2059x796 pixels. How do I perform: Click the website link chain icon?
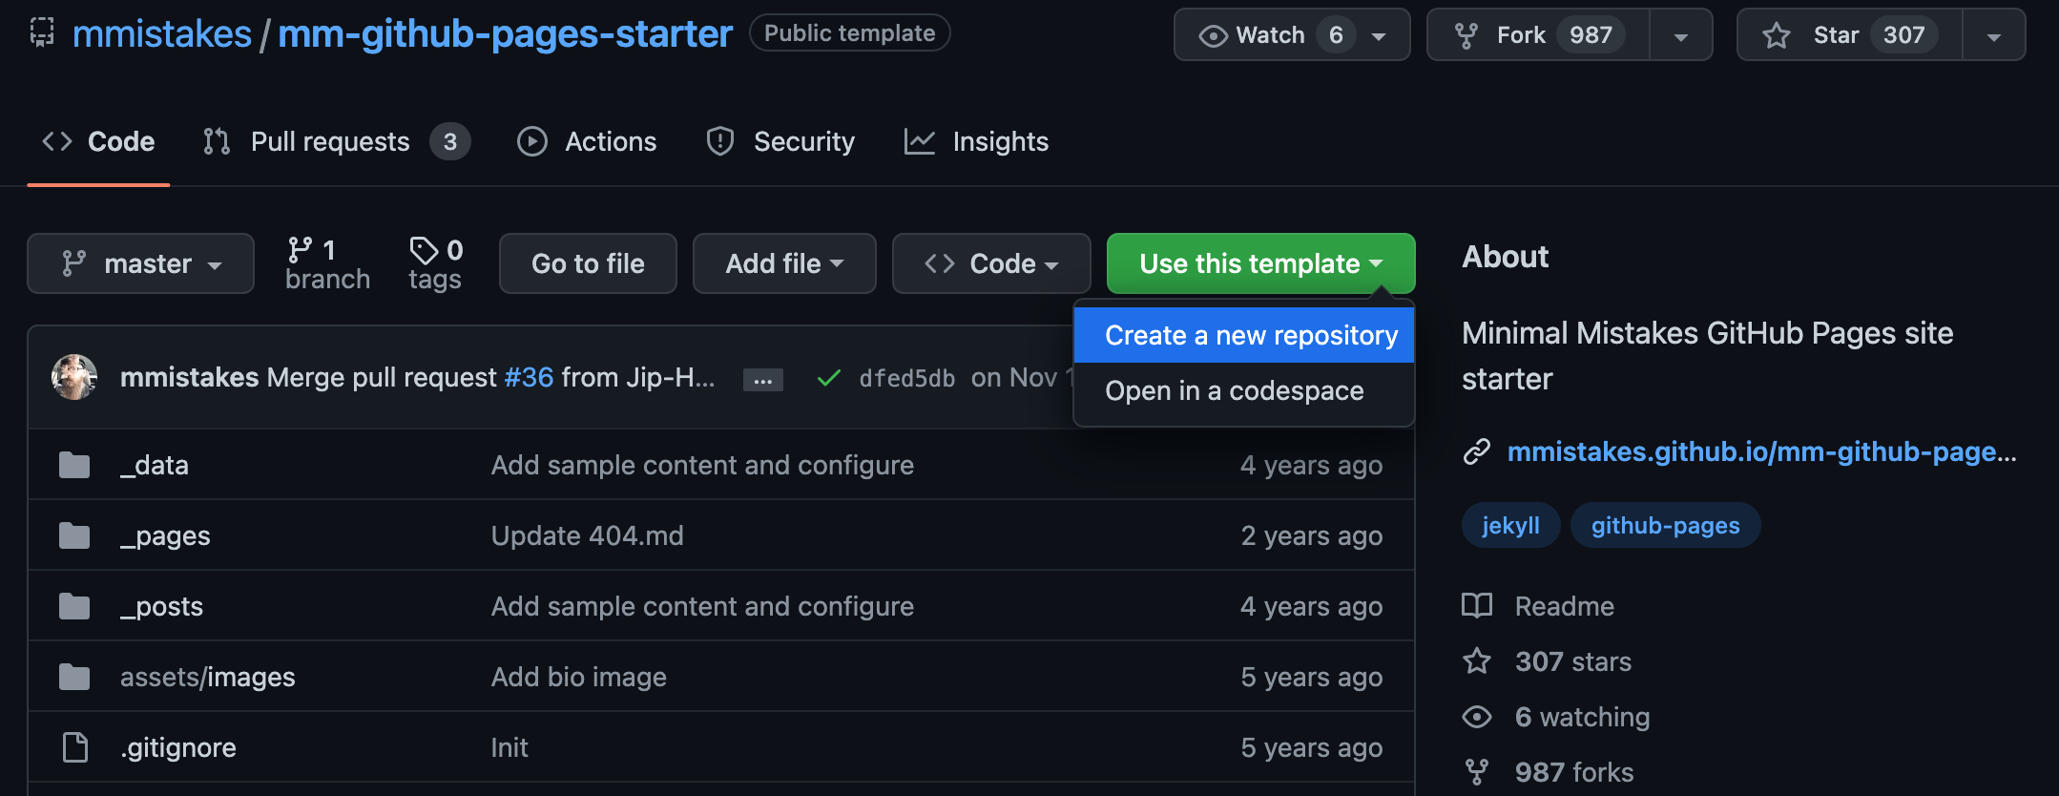point(1477,451)
